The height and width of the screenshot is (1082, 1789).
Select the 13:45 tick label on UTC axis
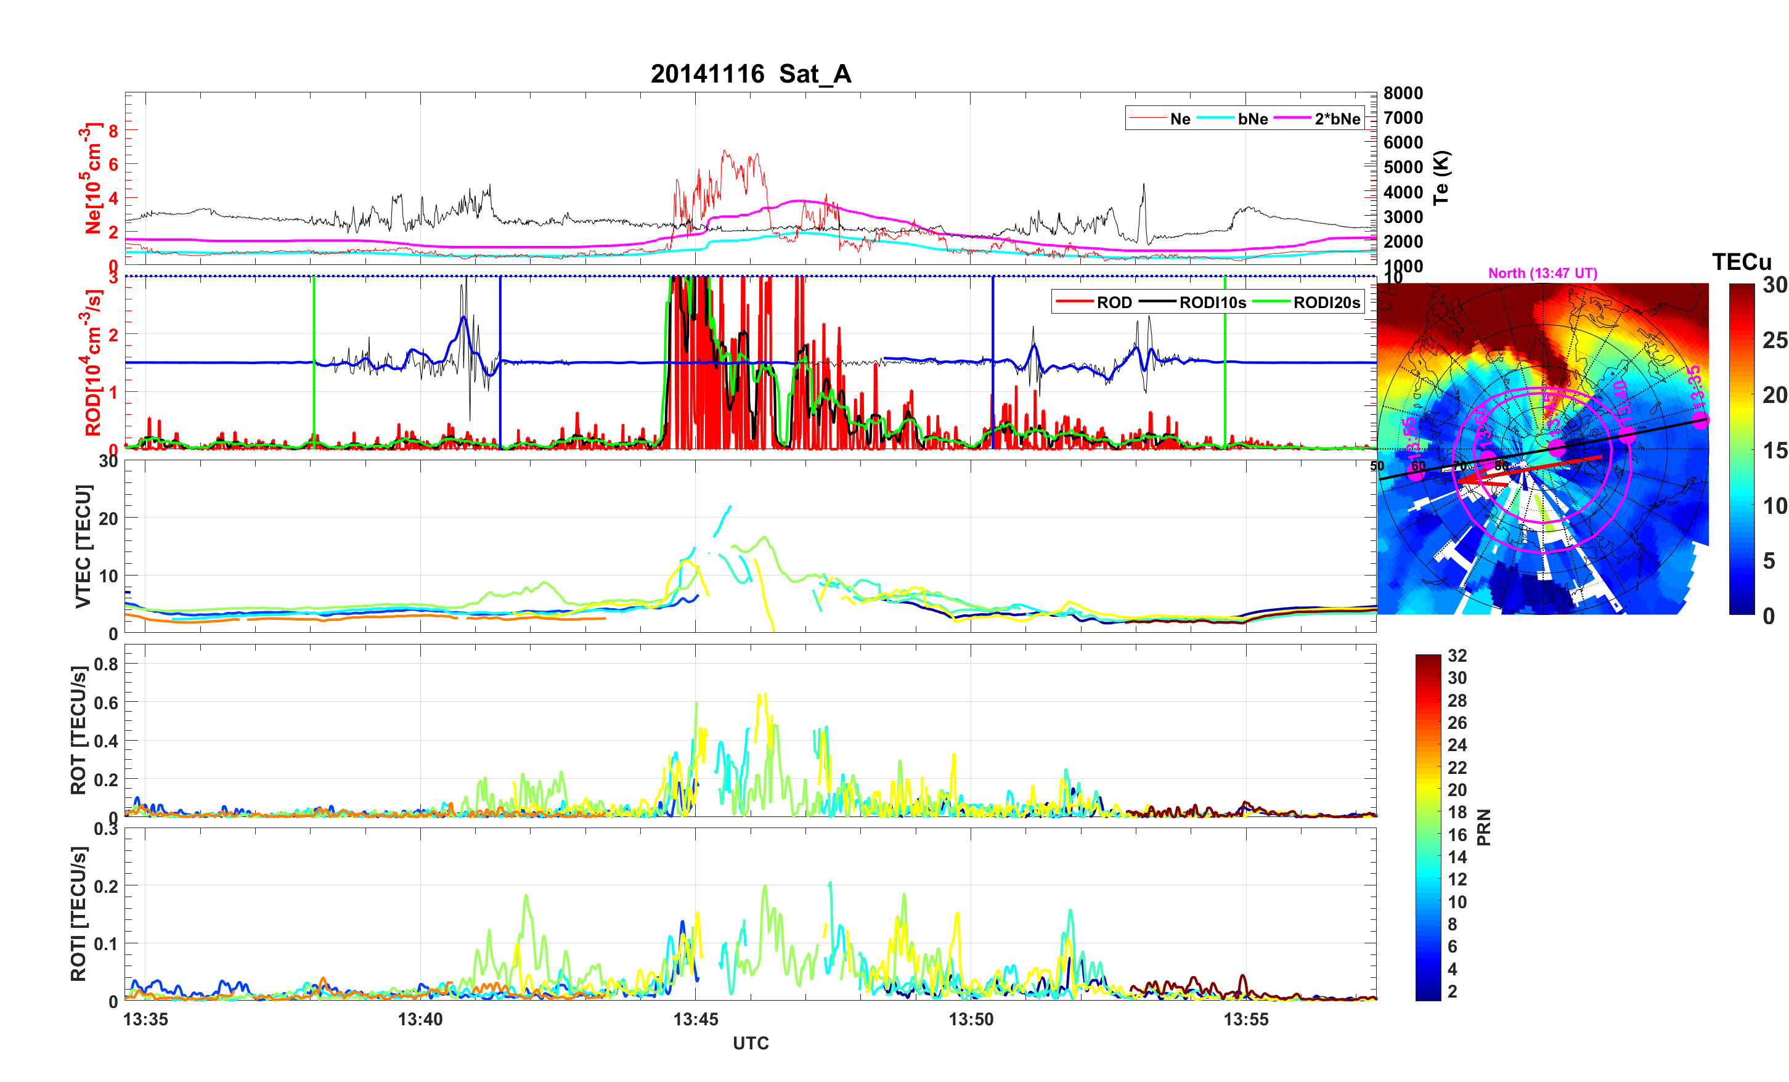(x=695, y=1020)
